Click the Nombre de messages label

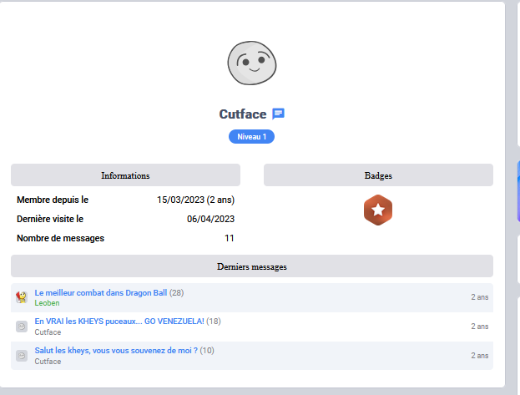click(x=60, y=238)
